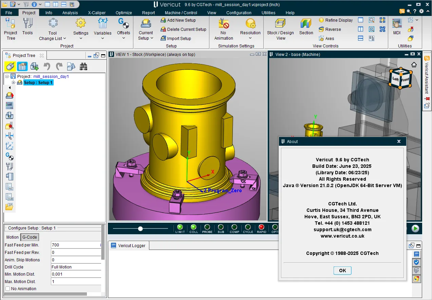The height and width of the screenshot is (300, 432).
Task: Switch to the Analysis ribbon tab
Action: 70,13
